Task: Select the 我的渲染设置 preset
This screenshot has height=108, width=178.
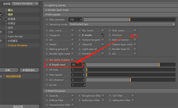Action: [x=14, y=76]
